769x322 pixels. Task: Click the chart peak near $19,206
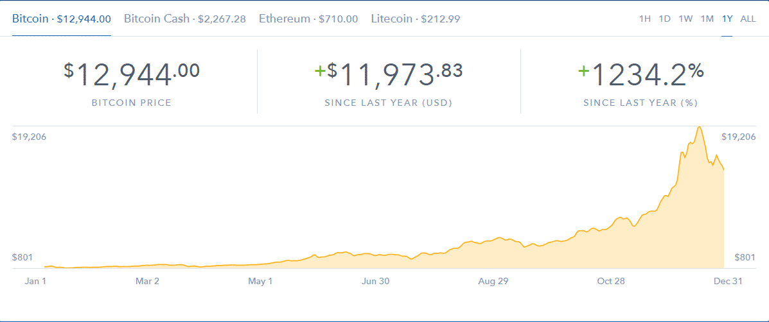(698, 128)
